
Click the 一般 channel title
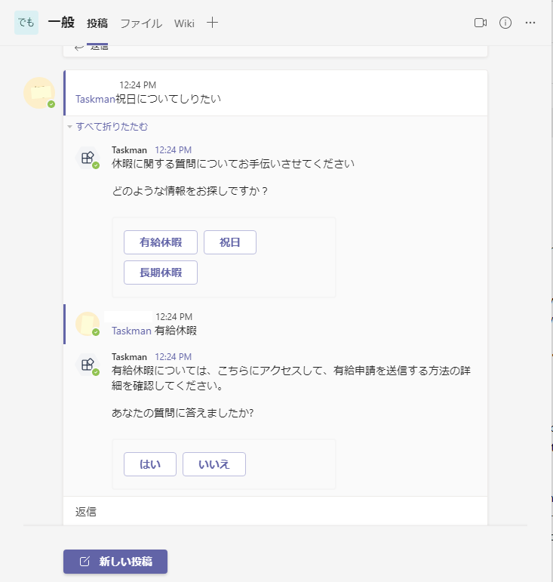coord(61,23)
